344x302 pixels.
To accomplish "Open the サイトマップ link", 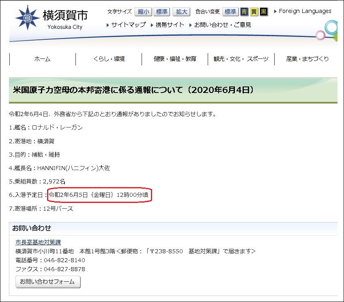I will [x=128, y=25].
